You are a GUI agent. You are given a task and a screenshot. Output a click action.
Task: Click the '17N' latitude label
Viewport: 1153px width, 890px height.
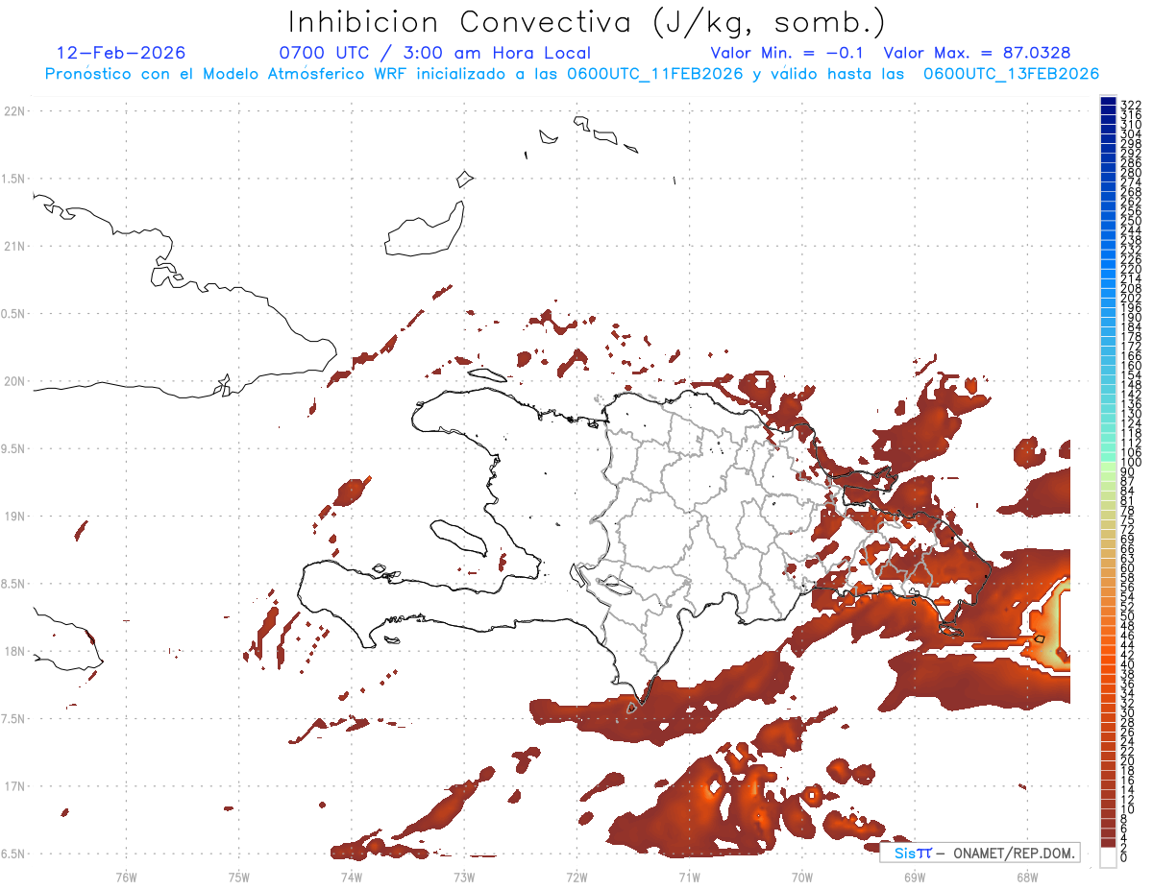14,786
